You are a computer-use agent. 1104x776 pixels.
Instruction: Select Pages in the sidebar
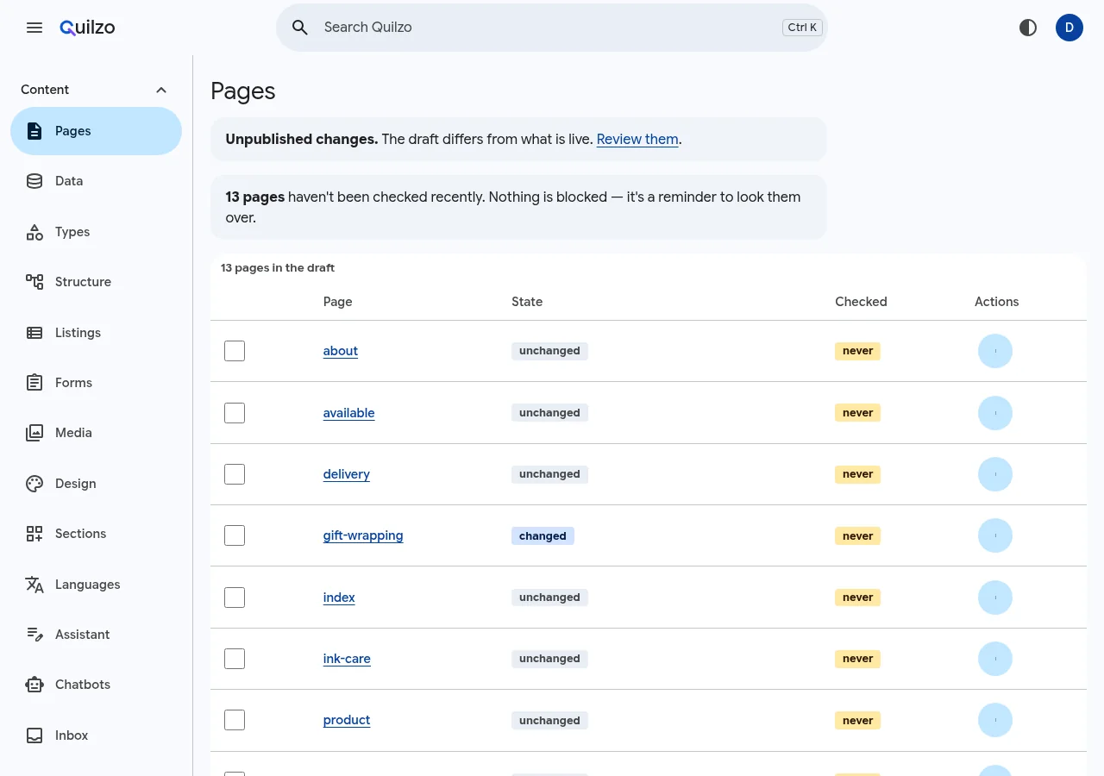96,131
